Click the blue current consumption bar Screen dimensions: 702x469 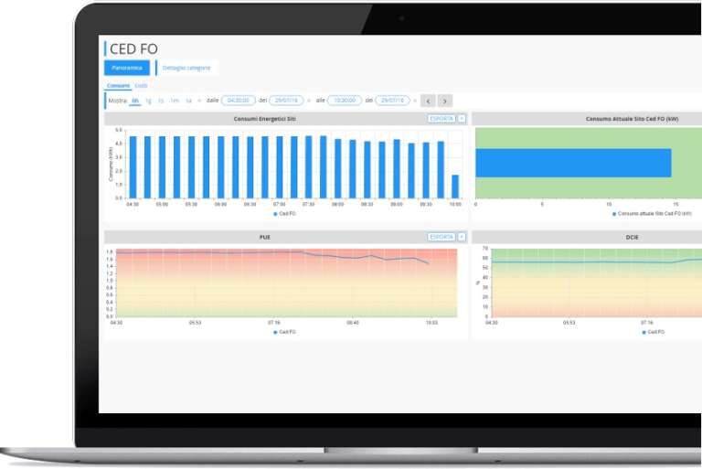[x=573, y=163]
